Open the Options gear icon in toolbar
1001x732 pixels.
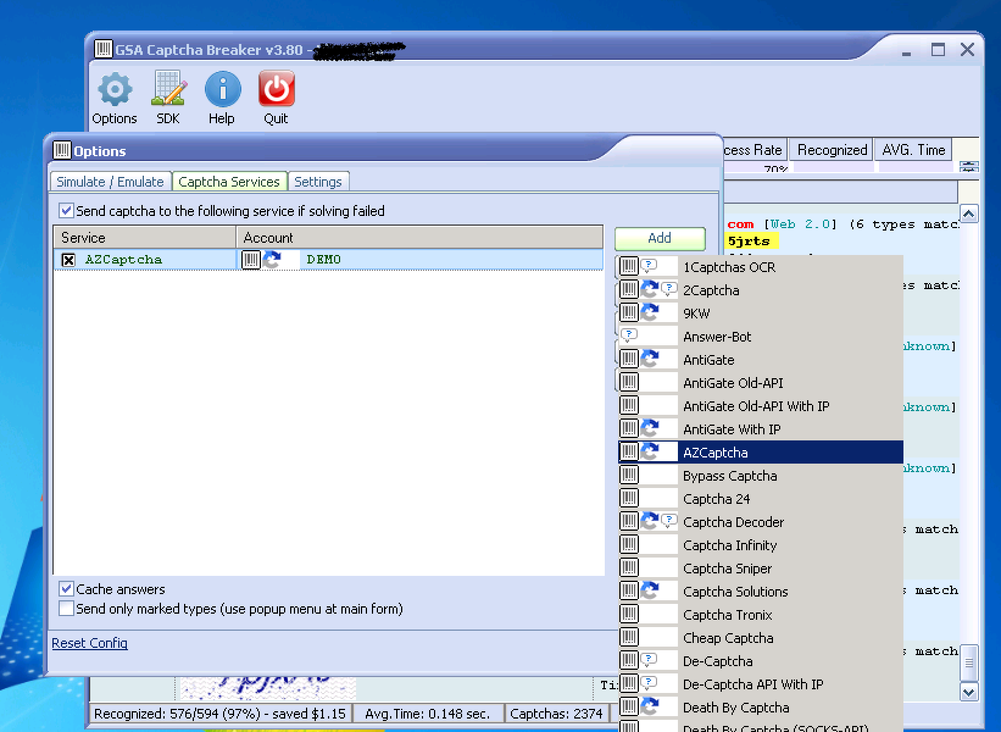(x=115, y=89)
